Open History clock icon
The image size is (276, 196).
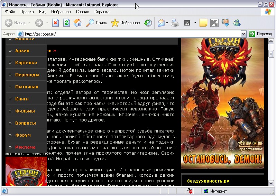148,23
